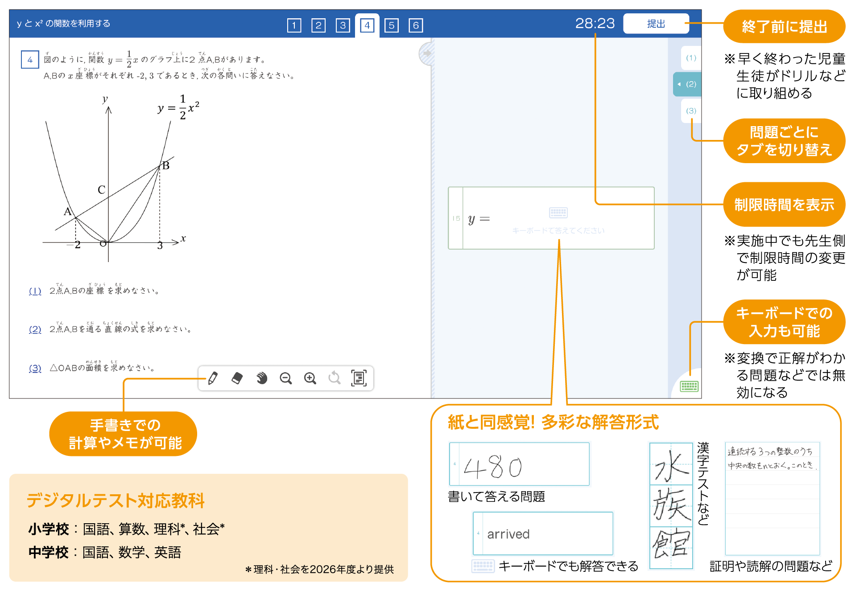Go to question tab 6

(x=416, y=25)
